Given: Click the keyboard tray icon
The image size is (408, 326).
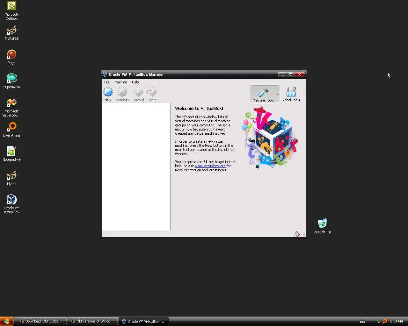Looking at the screenshot, I should tap(362, 322).
